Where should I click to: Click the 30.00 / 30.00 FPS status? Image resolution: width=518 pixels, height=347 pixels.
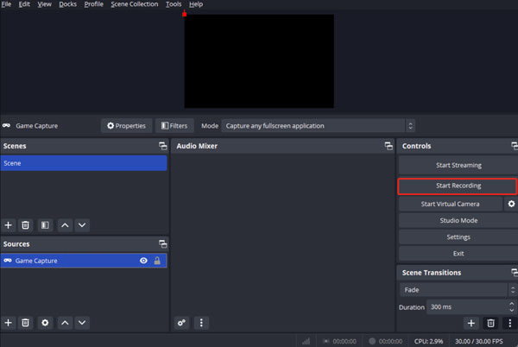pos(479,341)
